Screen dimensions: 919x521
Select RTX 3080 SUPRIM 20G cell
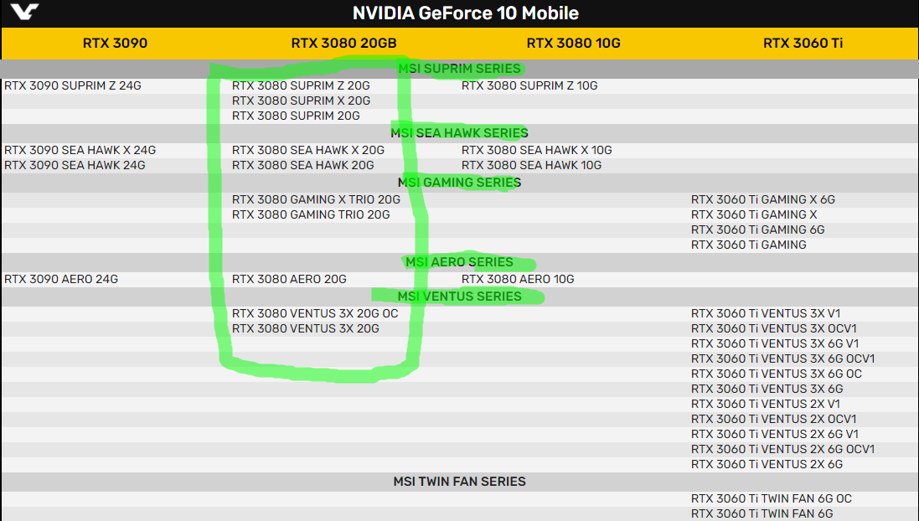[x=296, y=116]
